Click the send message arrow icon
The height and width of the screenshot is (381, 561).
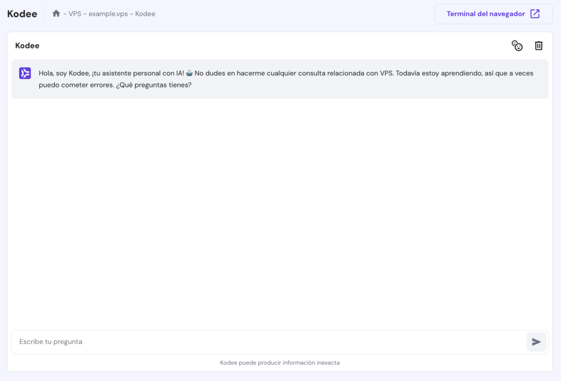coord(536,342)
